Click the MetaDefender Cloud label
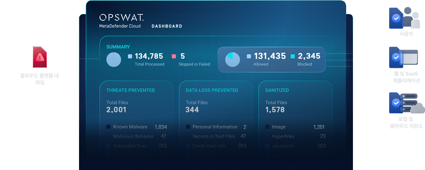425x170 pixels. point(120,26)
